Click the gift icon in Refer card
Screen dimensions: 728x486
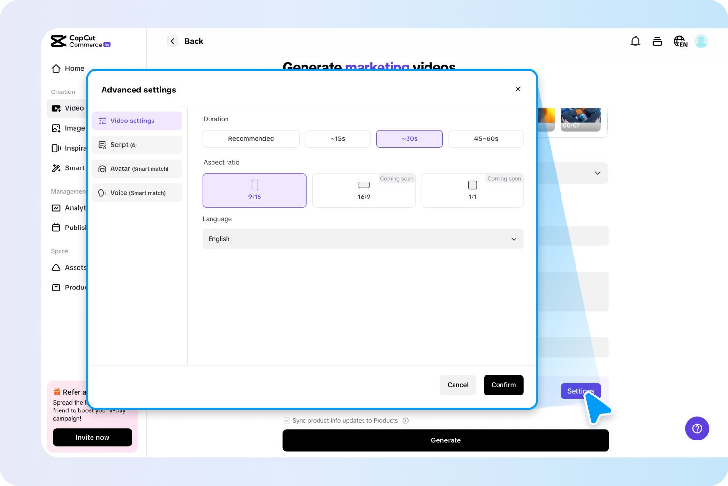tap(57, 392)
